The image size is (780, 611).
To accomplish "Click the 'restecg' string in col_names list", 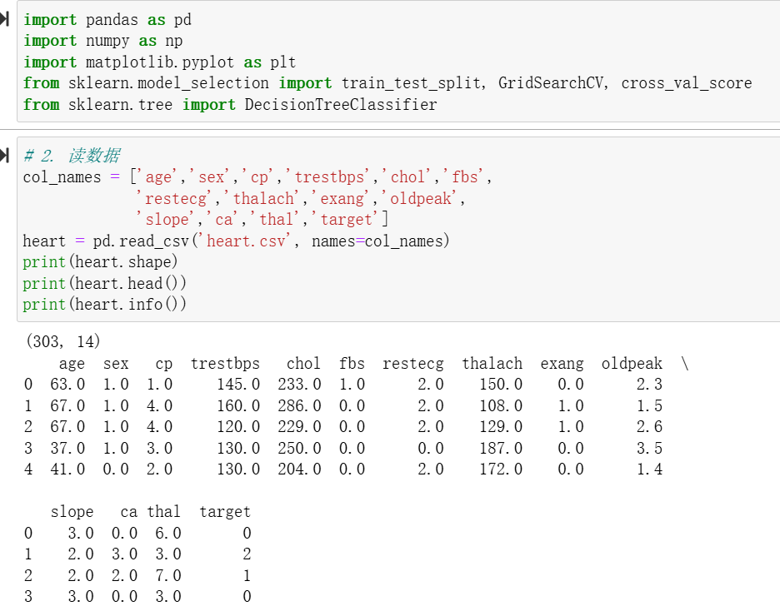I will click(x=175, y=199).
